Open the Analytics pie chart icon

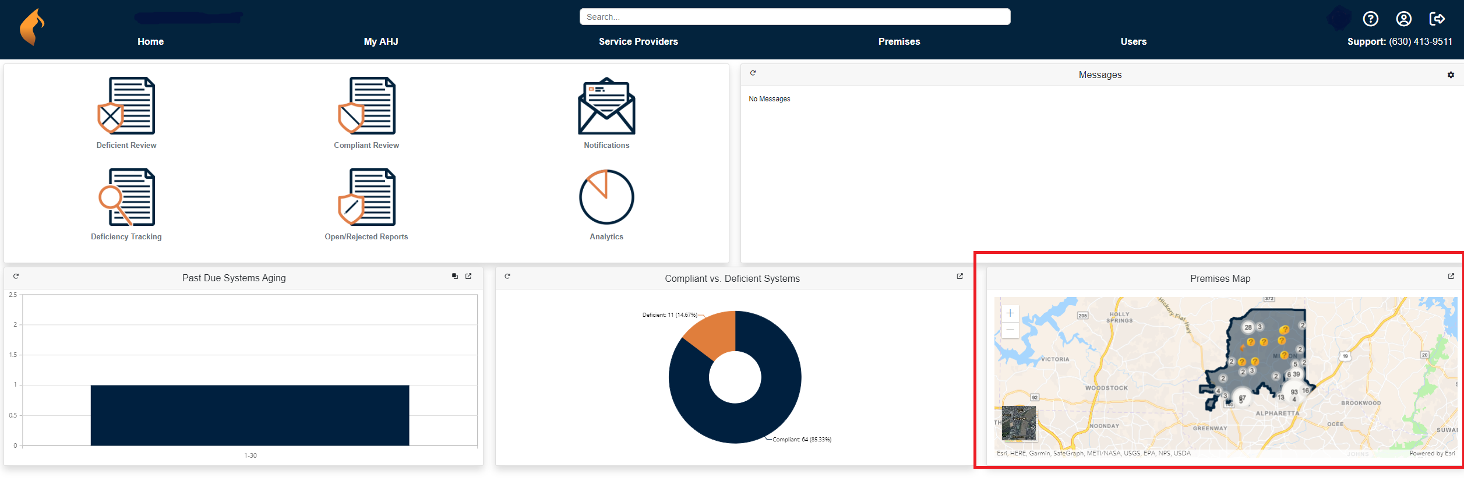coord(606,197)
